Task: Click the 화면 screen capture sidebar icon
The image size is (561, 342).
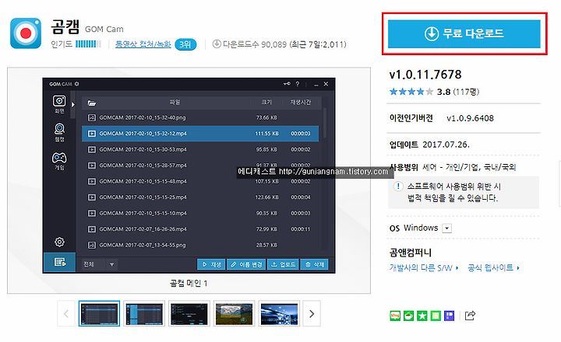Action: (59, 104)
